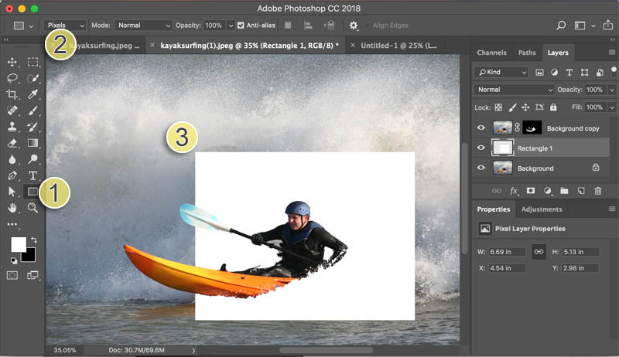
Task: Click the width W input field
Action: 507,252
